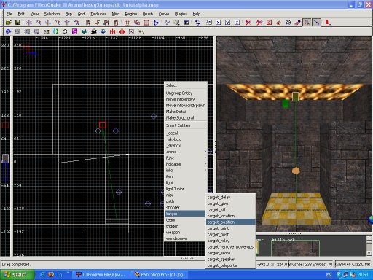Click texture window scrollbar down arrow
373x280 pixels.
[x=369, y=253]
